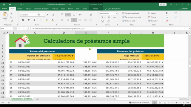Switch to the Fórmulas tab

[55, 9]
